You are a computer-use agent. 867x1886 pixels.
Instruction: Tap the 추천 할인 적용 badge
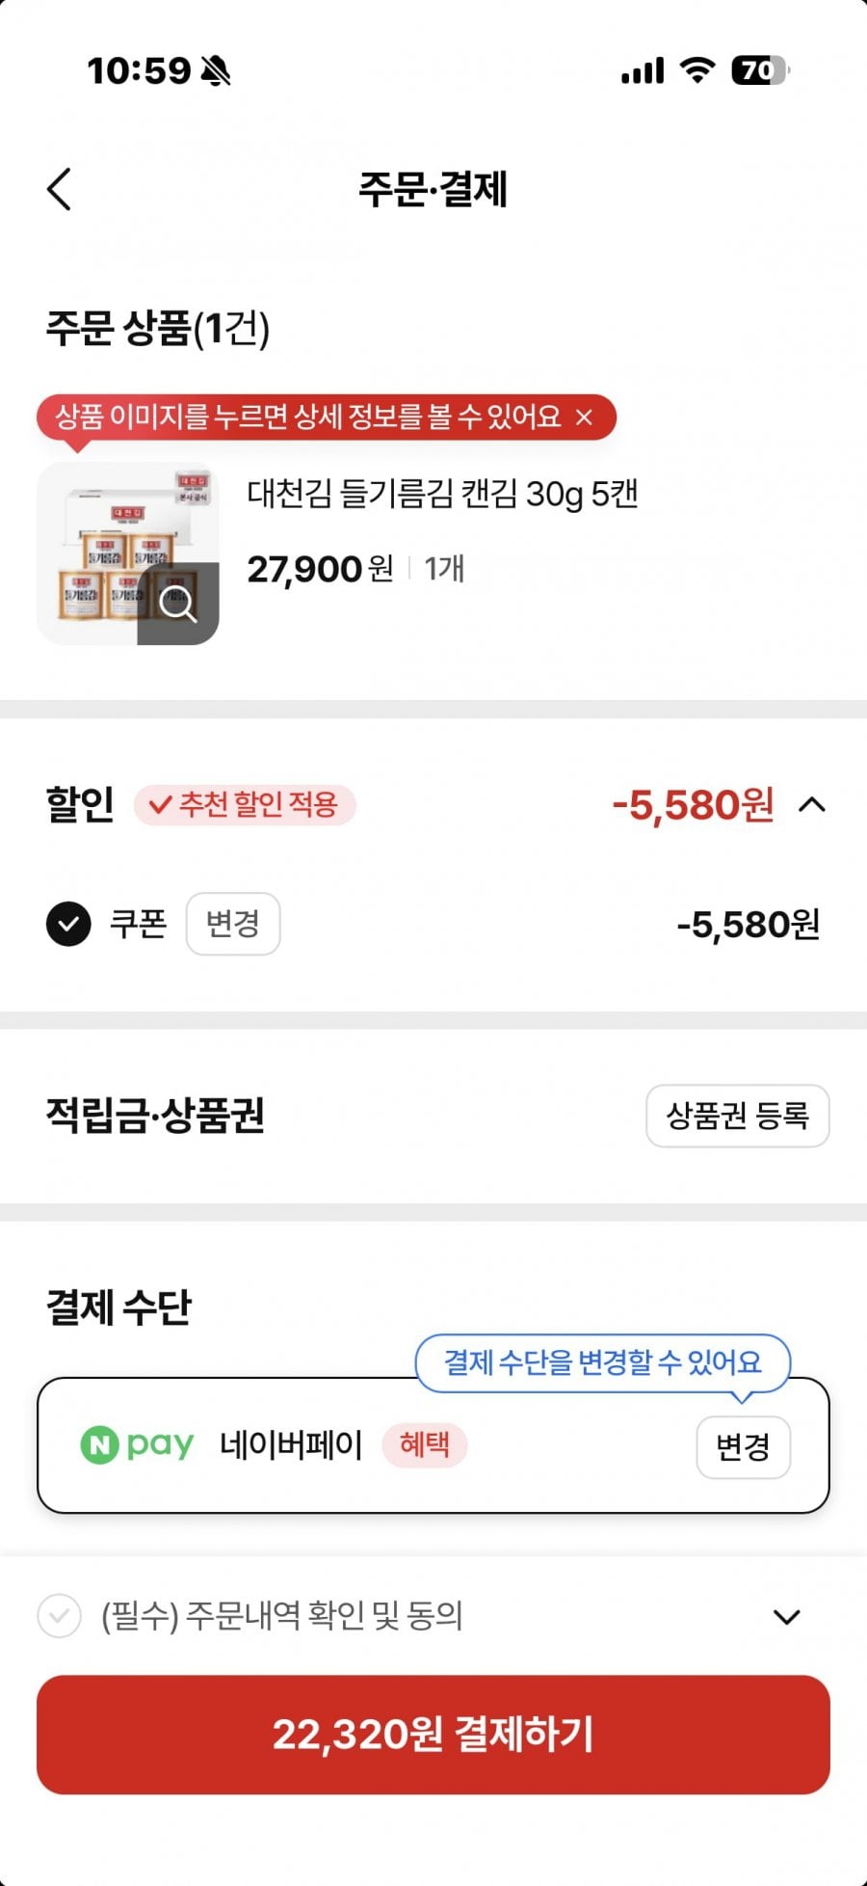tap(246, 804)
